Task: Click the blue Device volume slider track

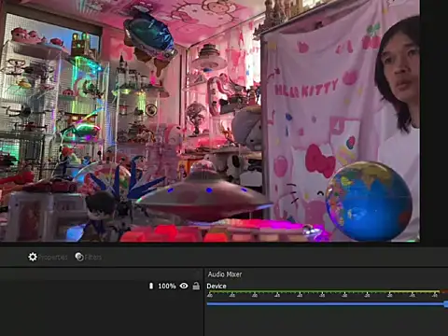Action: (326, 303)
